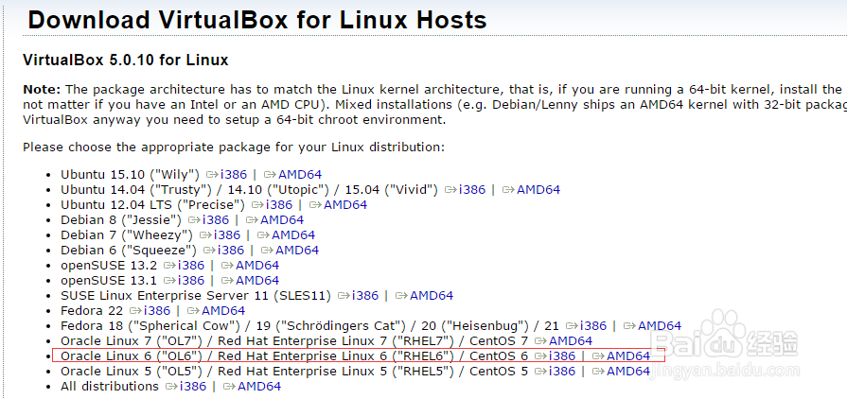The image size is (847, 399).
Task: Click external-link arrow icon before Ubuntu 15.10 AMD64
Action: click(270, 175)
